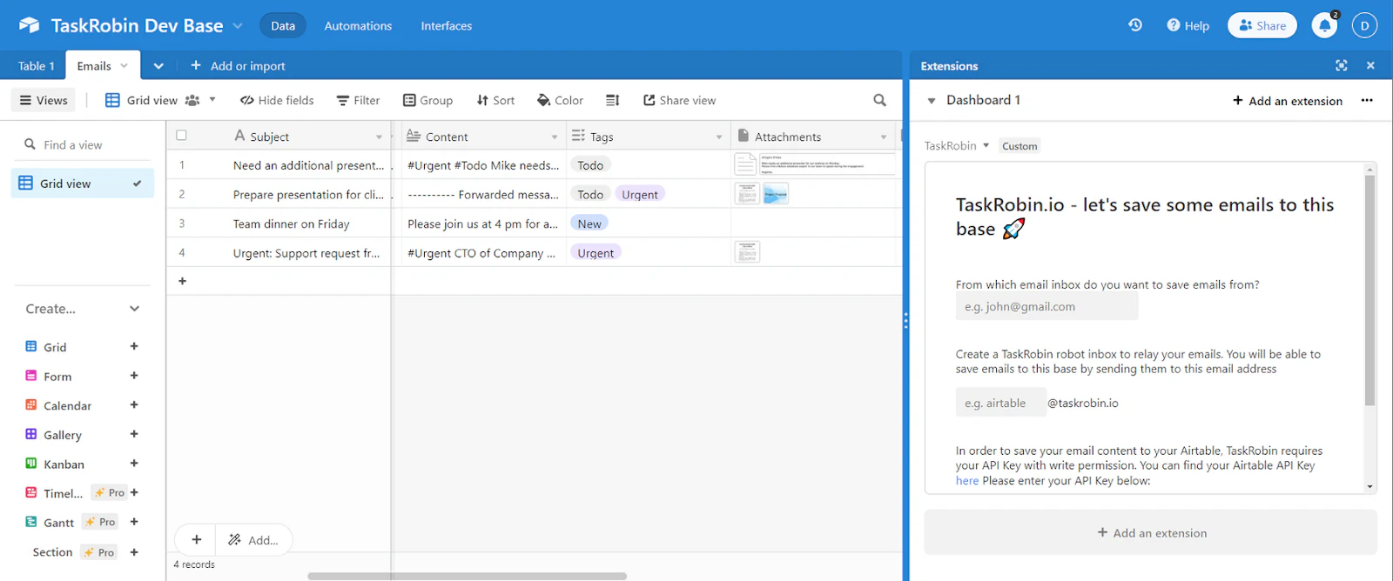Click the large Add an extension button

click(1150, 532)
